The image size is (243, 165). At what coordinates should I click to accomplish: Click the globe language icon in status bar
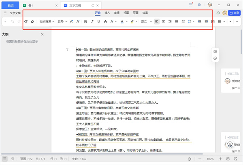[x=189, y=159]
